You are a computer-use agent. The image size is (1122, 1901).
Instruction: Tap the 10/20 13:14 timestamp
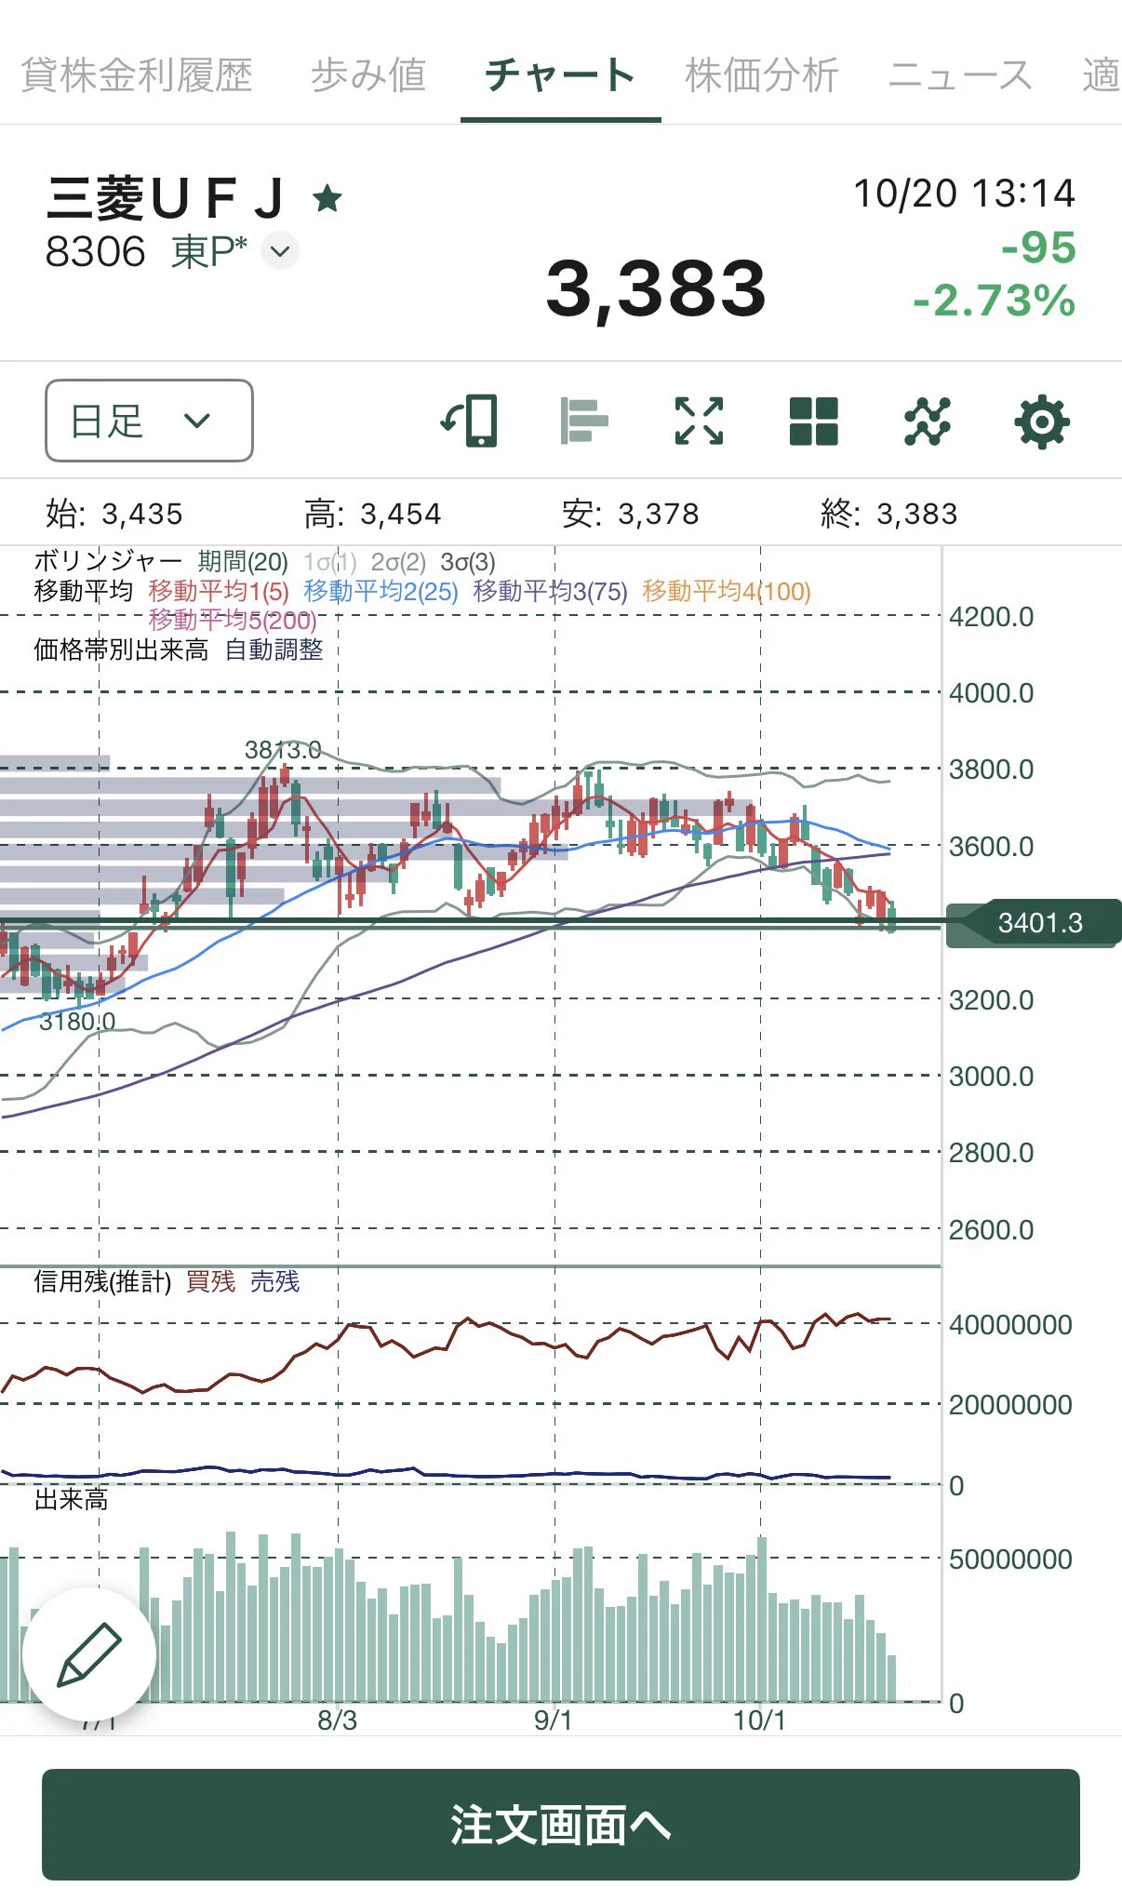point(965,194)
